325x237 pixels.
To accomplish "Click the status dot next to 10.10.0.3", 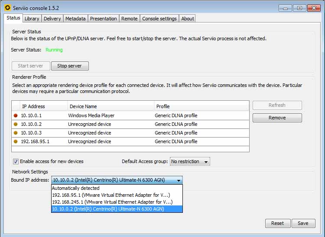I will pos(16,133).
